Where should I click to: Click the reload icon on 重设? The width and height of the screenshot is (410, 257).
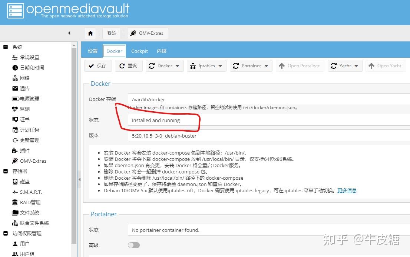coord(122,66)
